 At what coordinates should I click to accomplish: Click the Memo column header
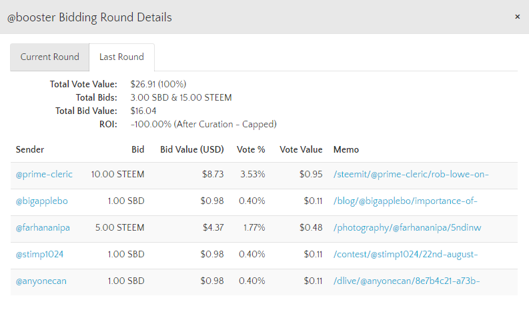tap(346, 149)
